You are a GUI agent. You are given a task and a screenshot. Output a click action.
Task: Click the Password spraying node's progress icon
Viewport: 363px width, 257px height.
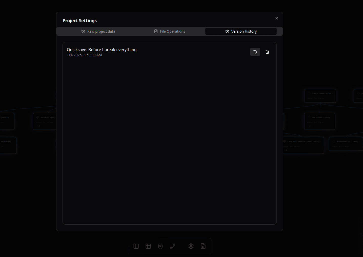click(x=38, y=117)
